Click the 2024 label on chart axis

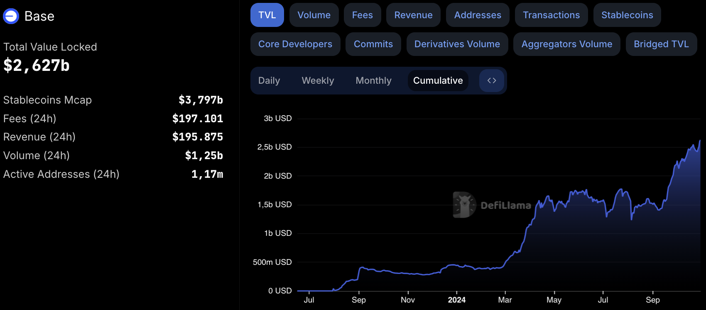pyautogui.click(x=457, y=300)
